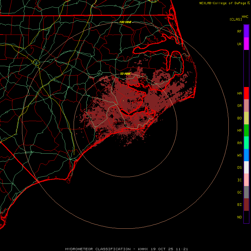This screenshot has height=251, width=251.
Task: Click the WS blue legend swatch
Action: pos(246,155)
